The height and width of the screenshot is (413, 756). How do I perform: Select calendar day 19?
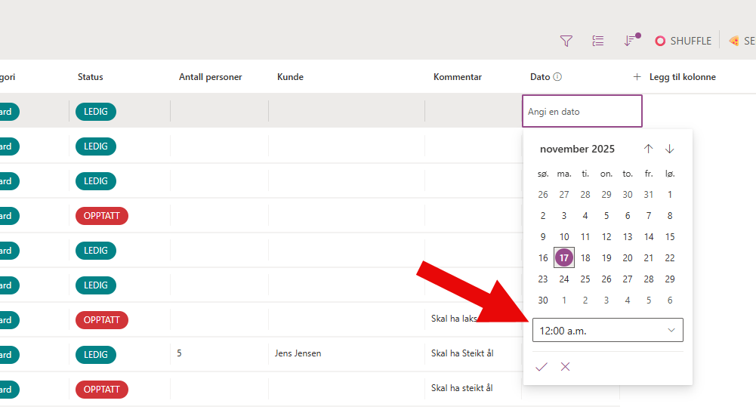606,257
